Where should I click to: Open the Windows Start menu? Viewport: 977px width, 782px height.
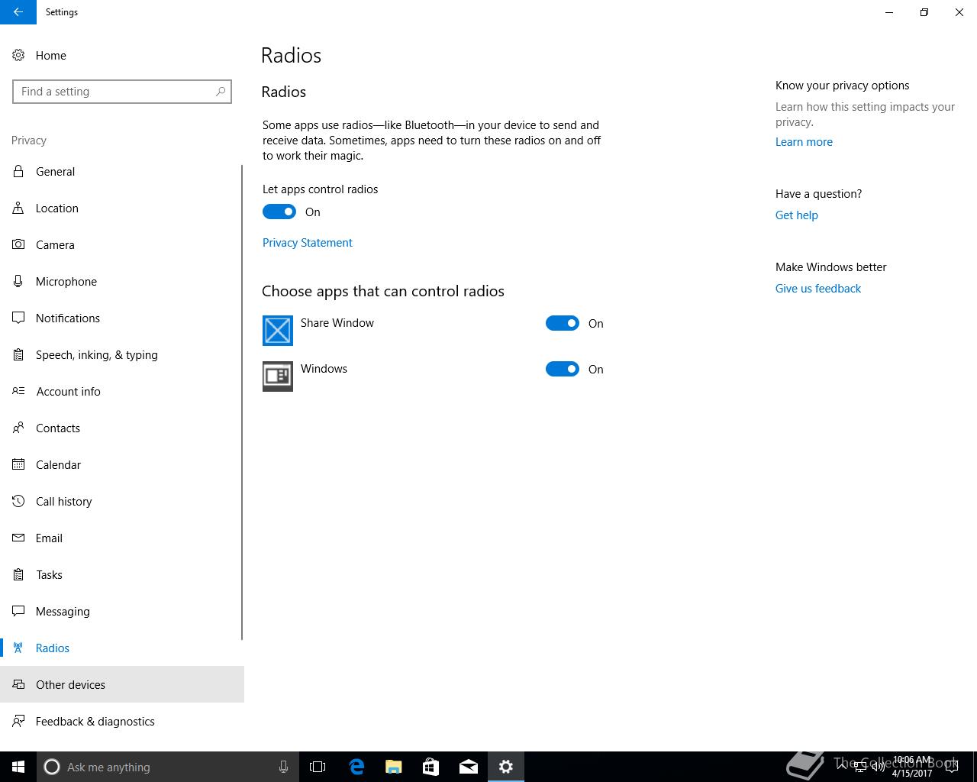coord(18,767)
